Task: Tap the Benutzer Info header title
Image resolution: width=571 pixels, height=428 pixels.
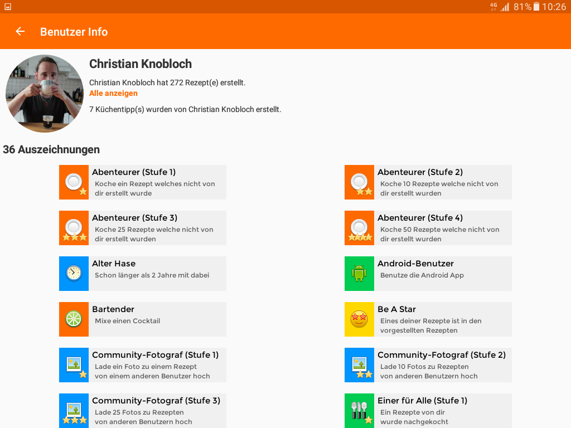Action: click(x=74, y=32)
